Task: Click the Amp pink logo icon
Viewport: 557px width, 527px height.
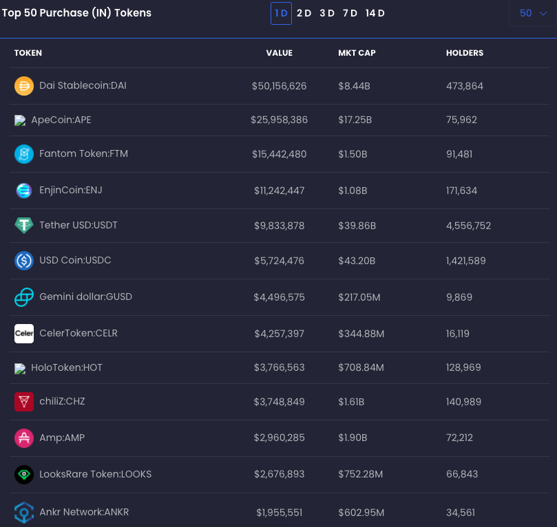Action: click(24, 438)
